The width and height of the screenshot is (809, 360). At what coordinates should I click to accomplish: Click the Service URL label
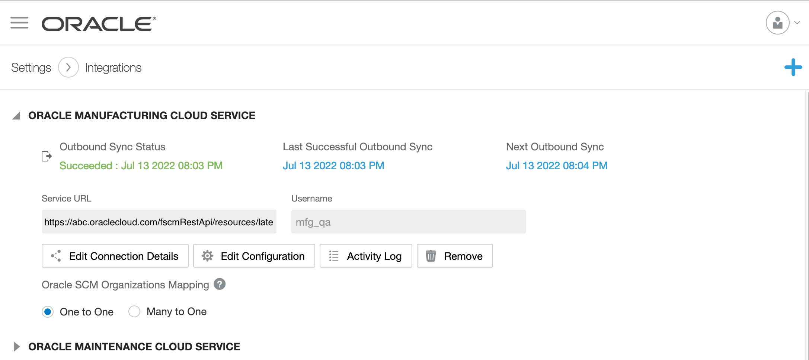pos(67,199)
